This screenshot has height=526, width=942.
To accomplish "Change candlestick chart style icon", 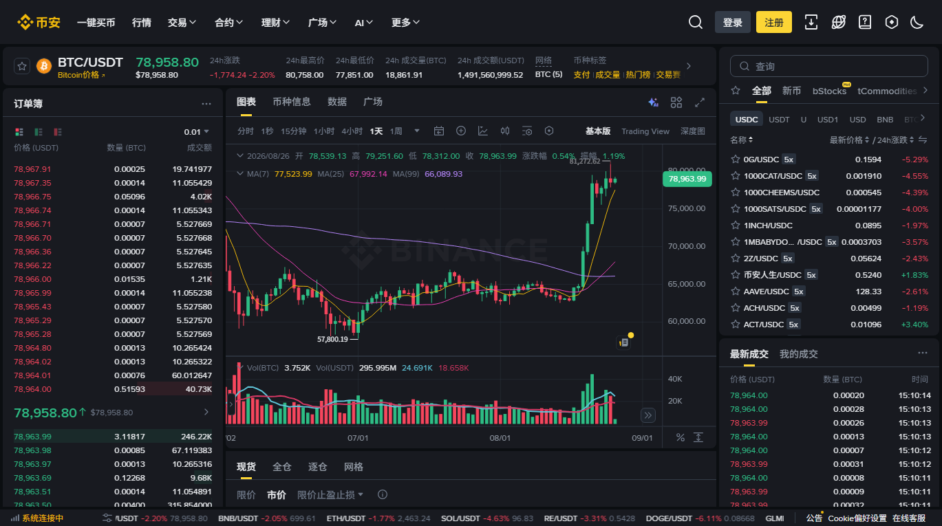I will (x=505, y=131).
